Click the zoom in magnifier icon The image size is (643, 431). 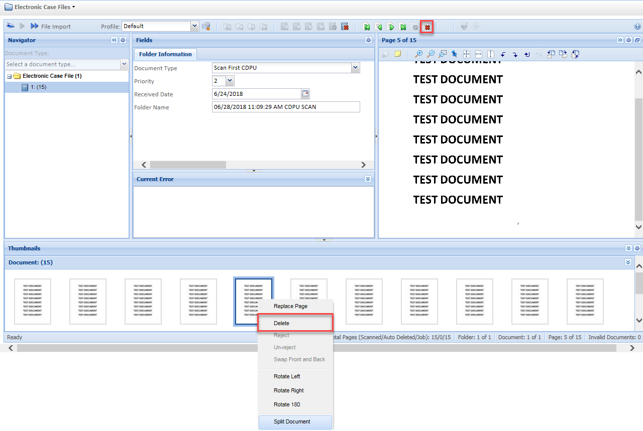(x=418, y=54)
